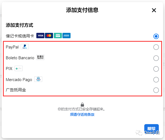
Task: Click the green generic card icon
Action: tap(58, 36)
